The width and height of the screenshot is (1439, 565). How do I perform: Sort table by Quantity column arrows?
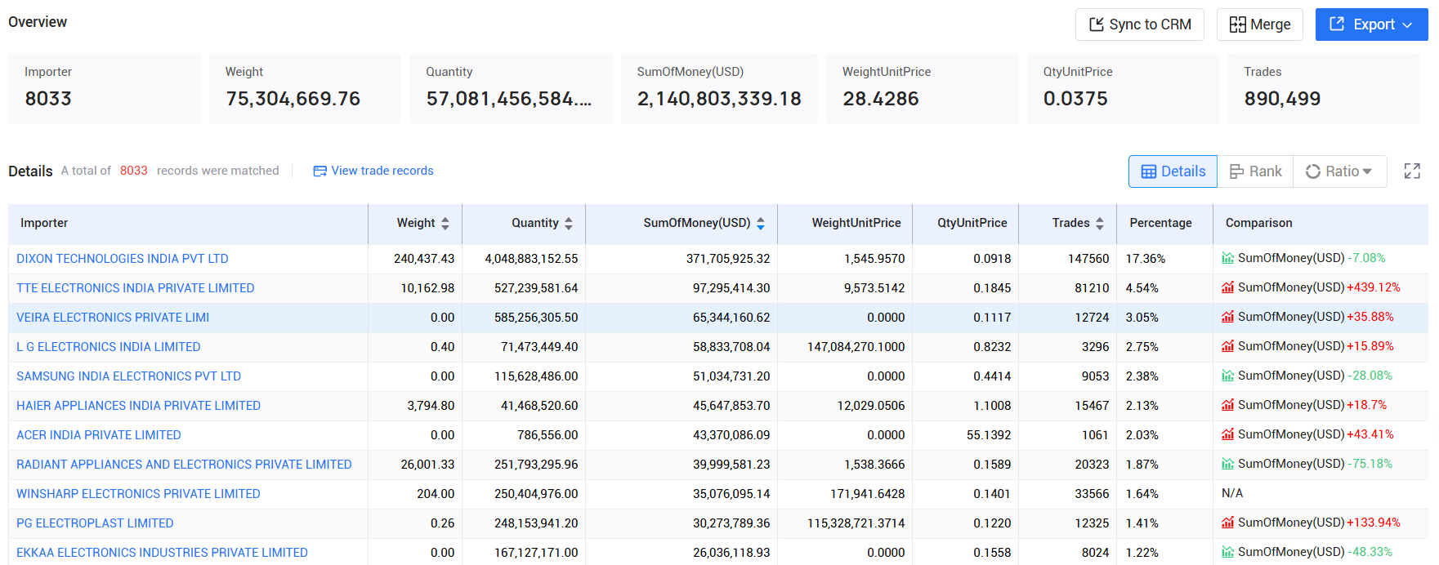569,223
